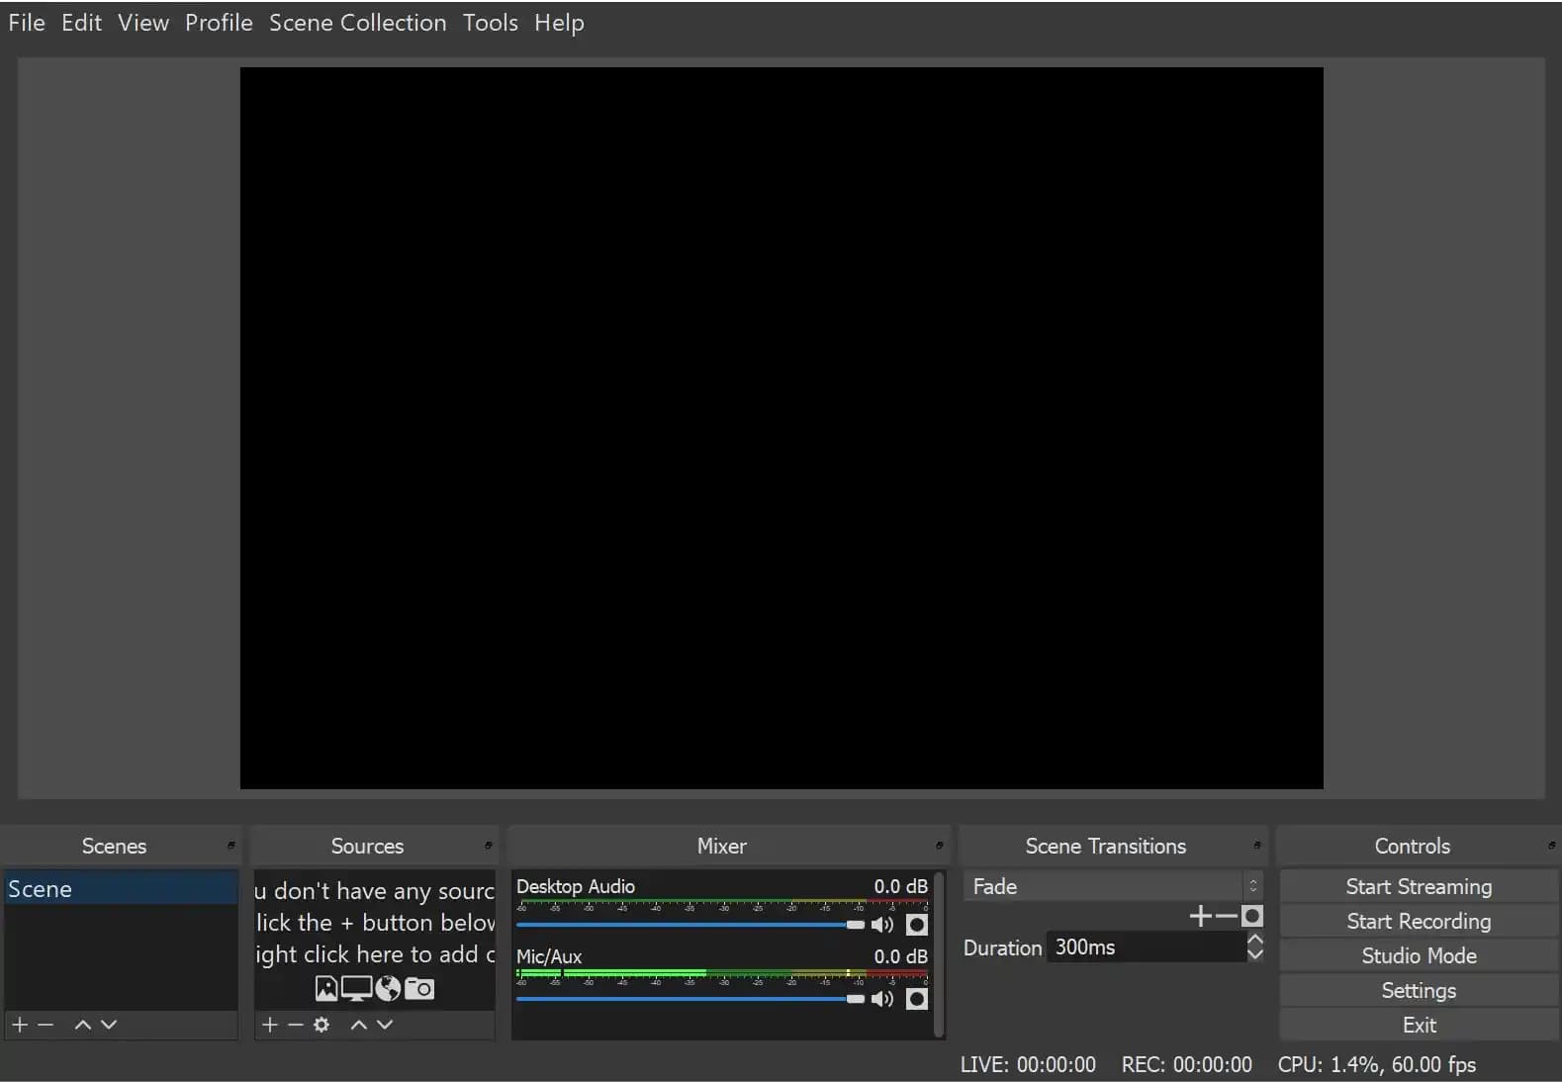Move source down with down arrow
This screenshot has height=1082, width=1562.
[x=385, y=1025]
